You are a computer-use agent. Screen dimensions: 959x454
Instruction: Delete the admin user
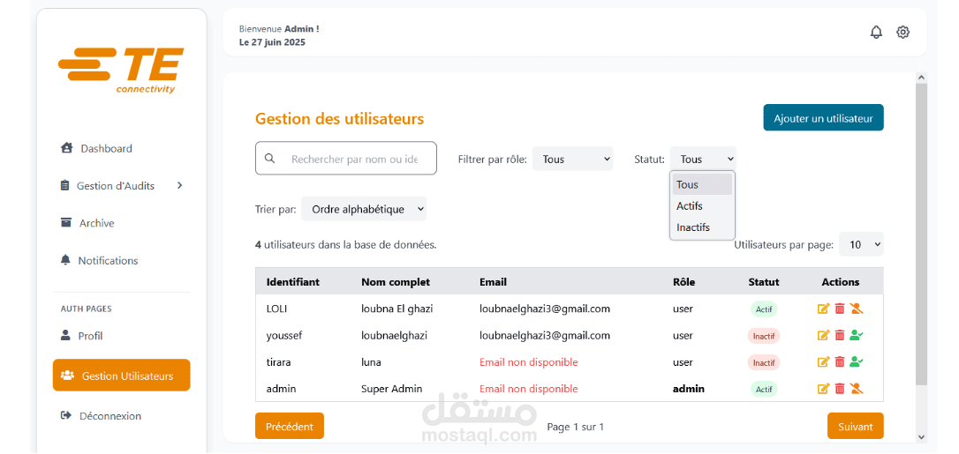840,388
